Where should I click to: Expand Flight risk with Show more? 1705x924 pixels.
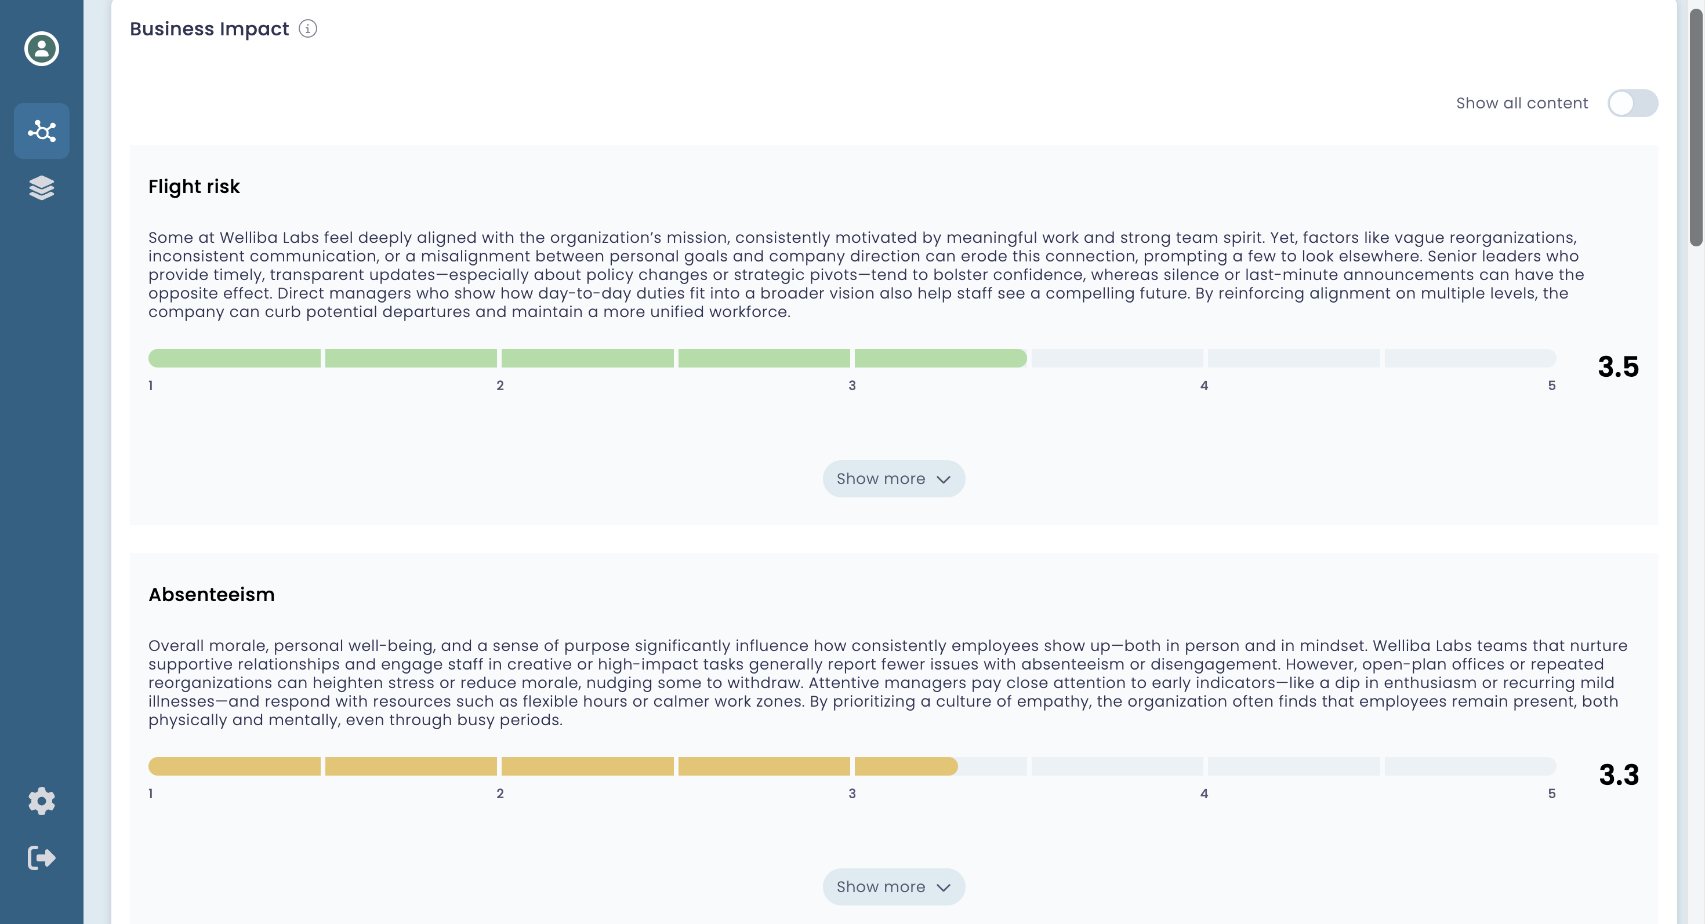click(894, 479)
